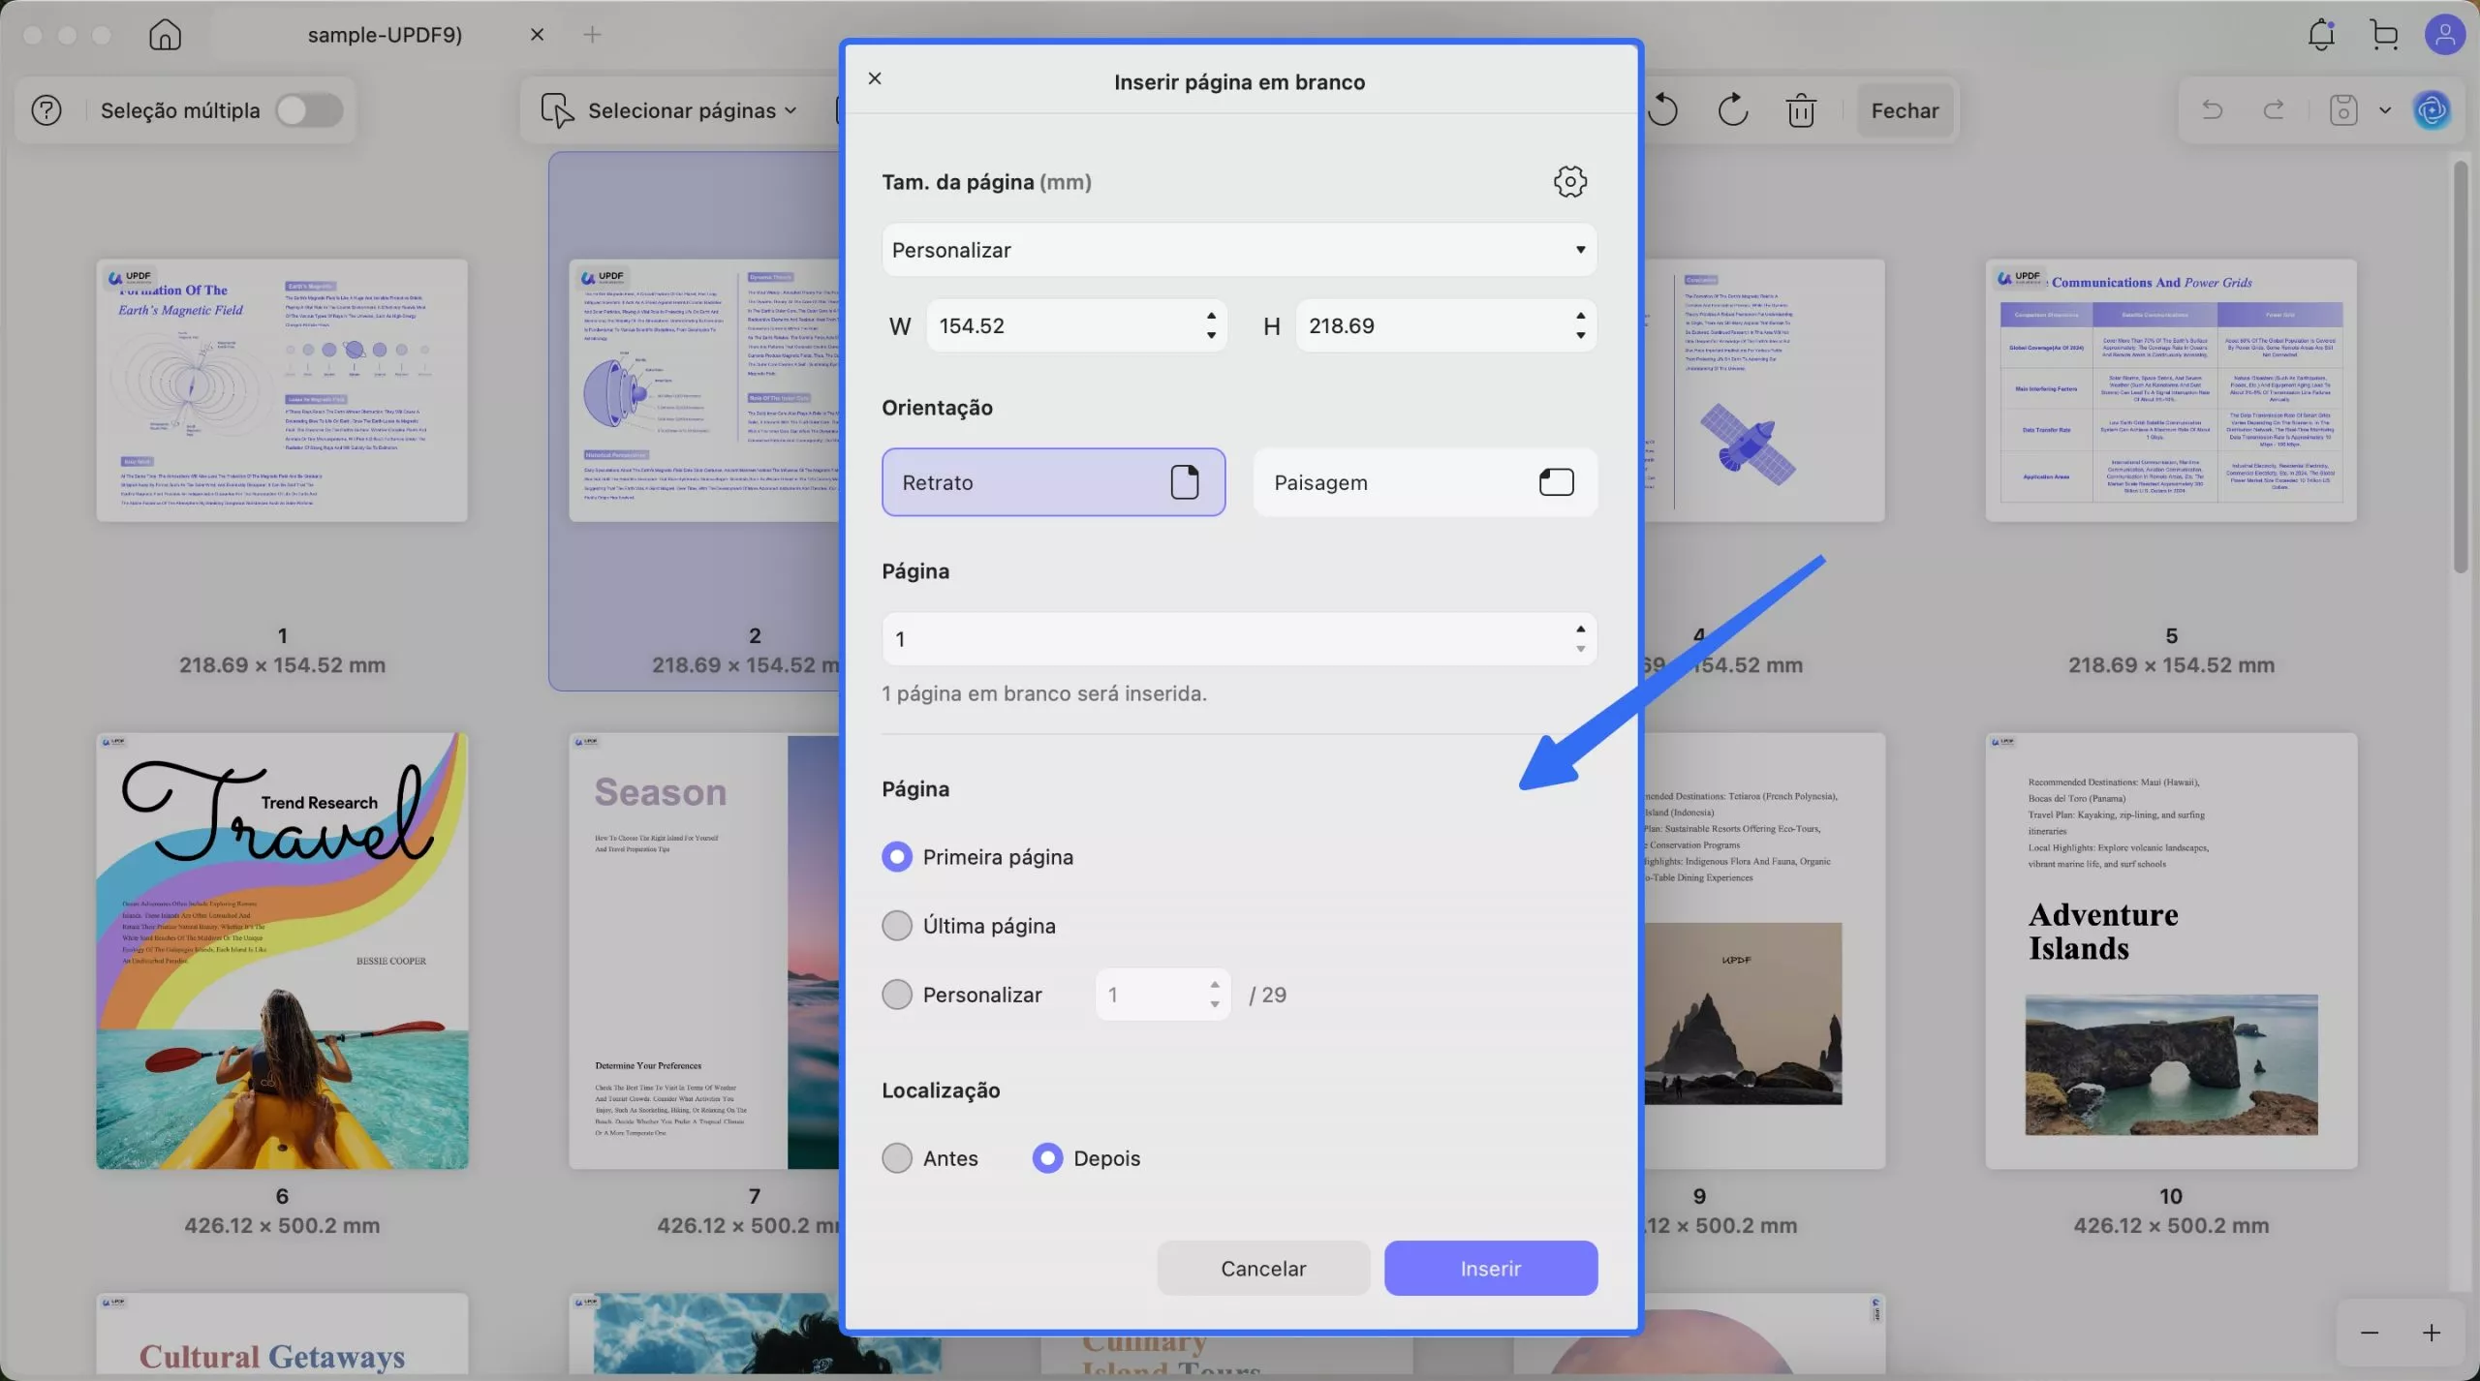This screenshot has width=2480, height=1381.
Task: Open the help question mark icon
Action: pos(46,109)
